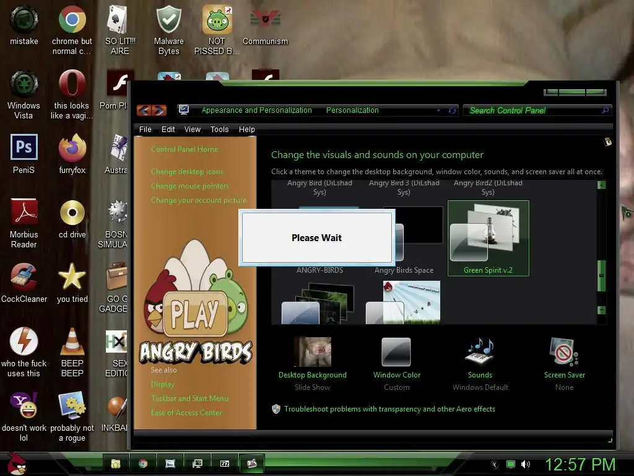Screen dimensions: 634x476
Task: Open the View menu
Action: click(193, 129)
